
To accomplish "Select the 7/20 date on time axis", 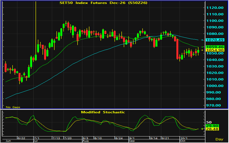I will pos(68,138).
